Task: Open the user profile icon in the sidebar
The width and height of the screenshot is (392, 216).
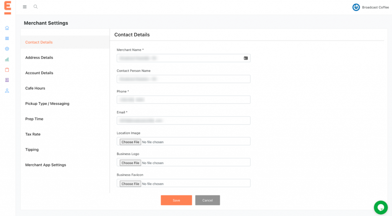Action: point(7,91)
